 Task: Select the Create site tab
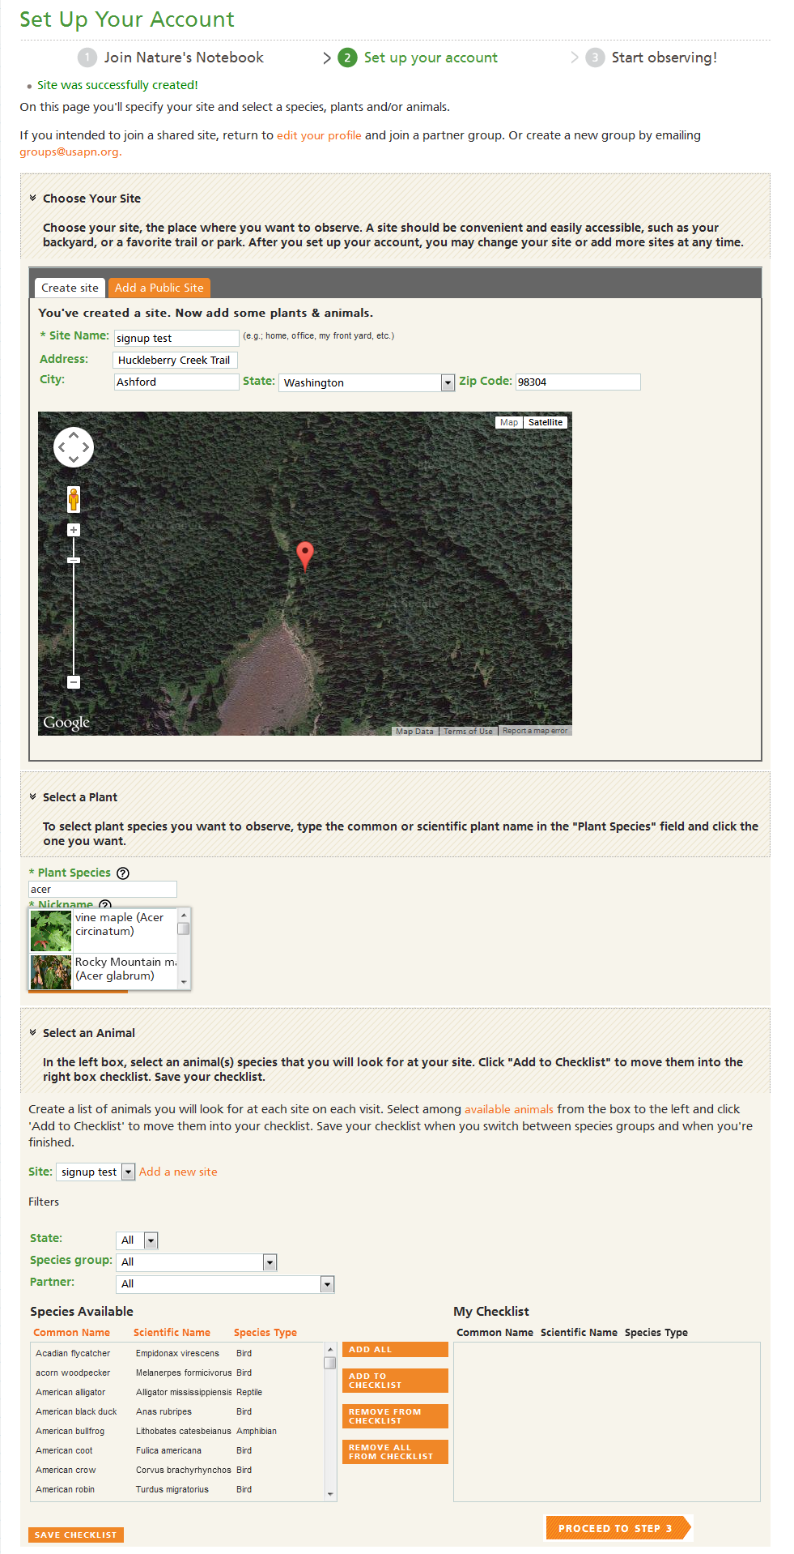[70, 288]
